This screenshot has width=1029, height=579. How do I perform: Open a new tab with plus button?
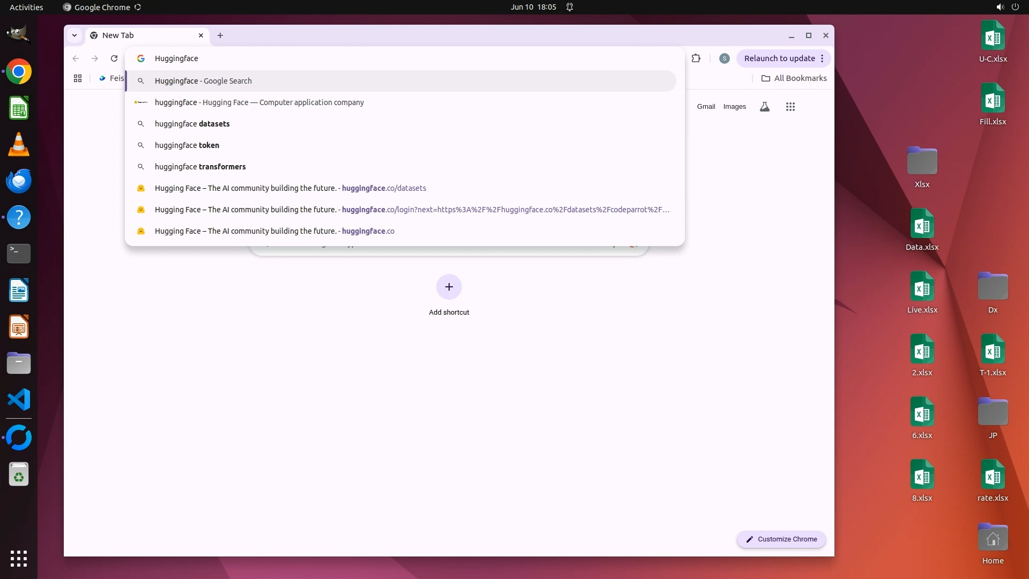pyautogui.click(x=220, y=35)
